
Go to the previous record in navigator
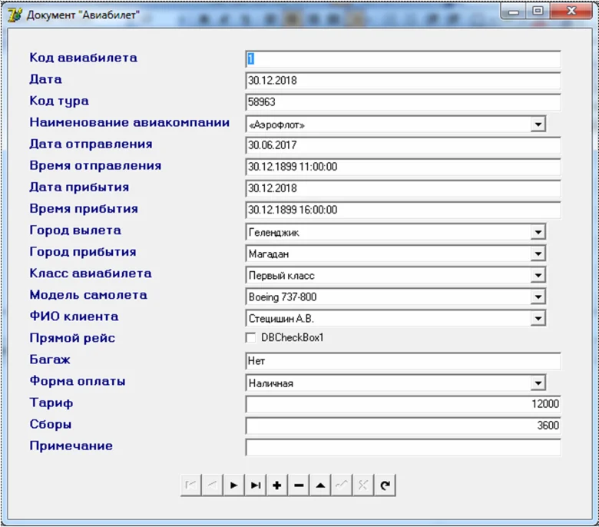pos(212,485)
